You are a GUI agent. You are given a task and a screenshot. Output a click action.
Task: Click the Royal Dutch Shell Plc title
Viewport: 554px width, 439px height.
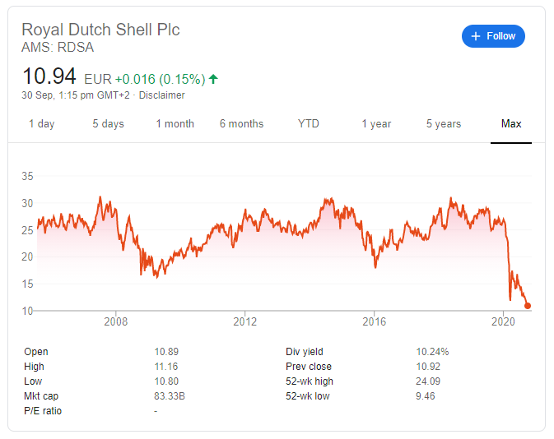click(100, 30)
